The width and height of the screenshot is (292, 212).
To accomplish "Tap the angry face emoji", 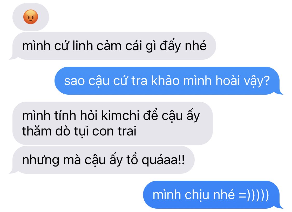I will pos(31,17).
